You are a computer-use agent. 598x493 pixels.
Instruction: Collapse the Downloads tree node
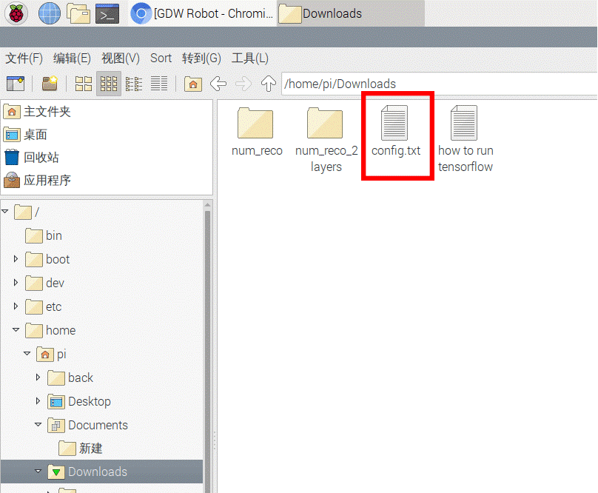(x=38, y=472)
